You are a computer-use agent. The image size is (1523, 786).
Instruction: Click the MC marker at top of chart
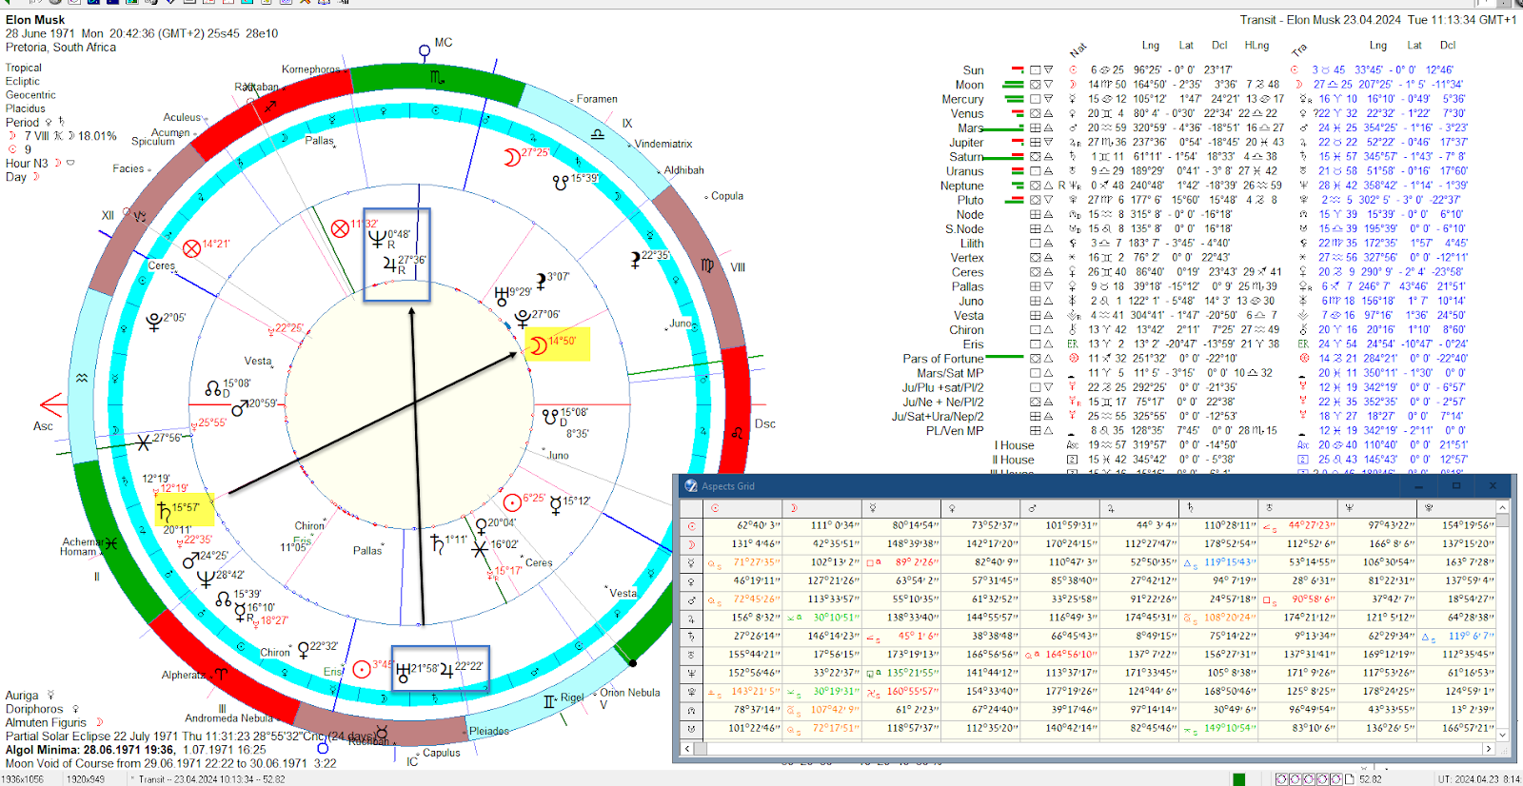(x=425, y=50)
